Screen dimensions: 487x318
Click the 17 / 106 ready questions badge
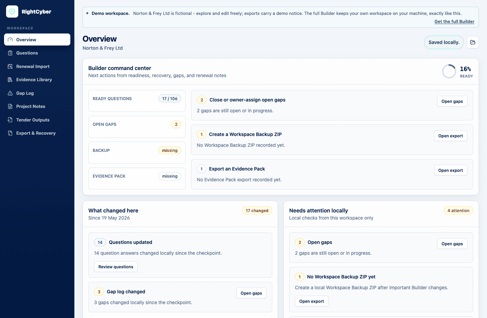(x=170, y=99)
